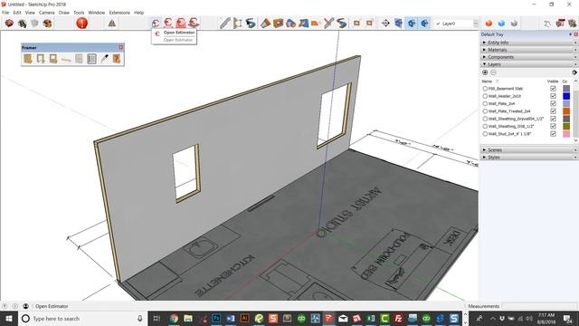The image size is (579, 326).
Task: Click the Layers list scroll down arrow
Action: click(x=575, y=140)
